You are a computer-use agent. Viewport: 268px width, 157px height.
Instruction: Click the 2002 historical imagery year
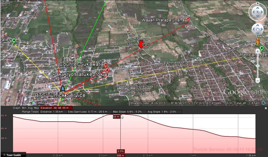(41, 103)
